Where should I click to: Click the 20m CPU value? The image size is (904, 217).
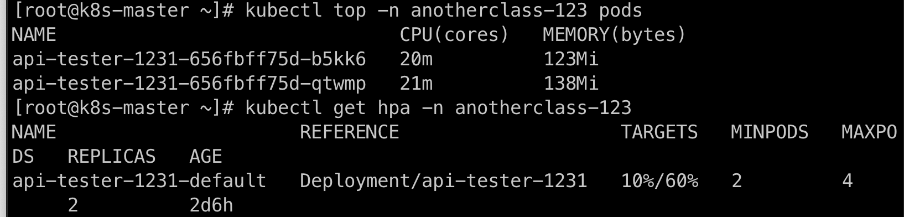(x=416, y=59)
